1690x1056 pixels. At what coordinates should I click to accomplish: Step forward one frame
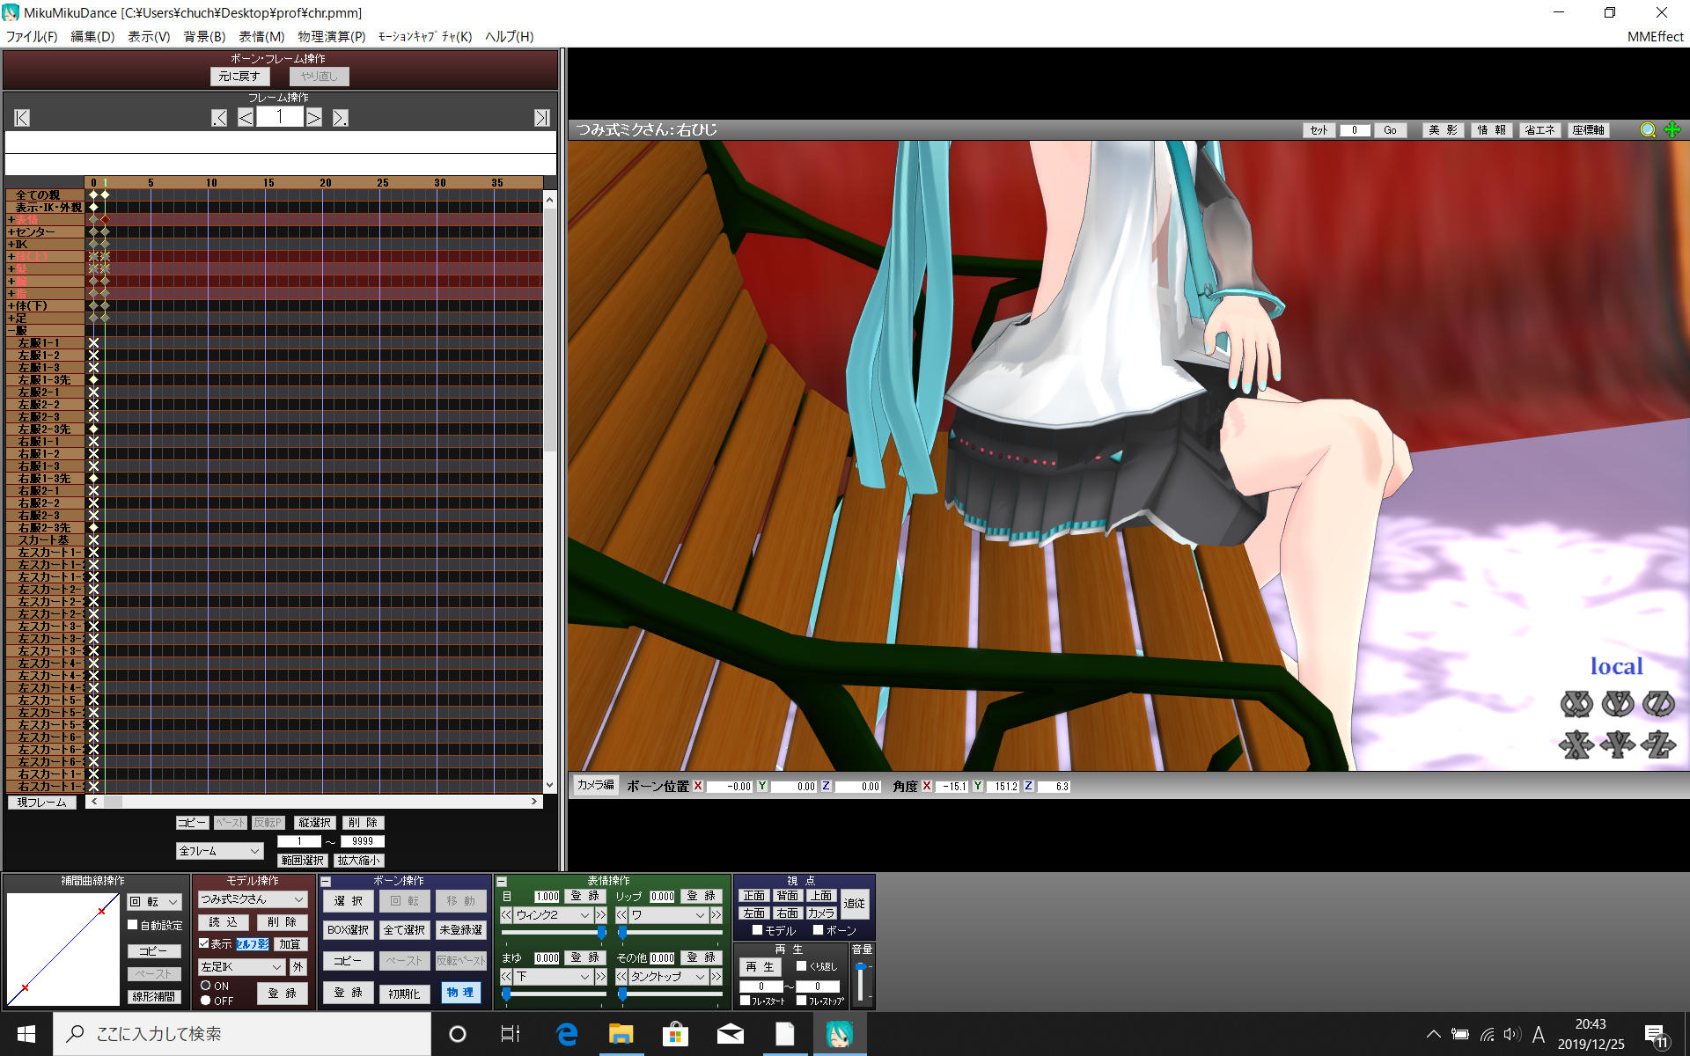[314, 118]
